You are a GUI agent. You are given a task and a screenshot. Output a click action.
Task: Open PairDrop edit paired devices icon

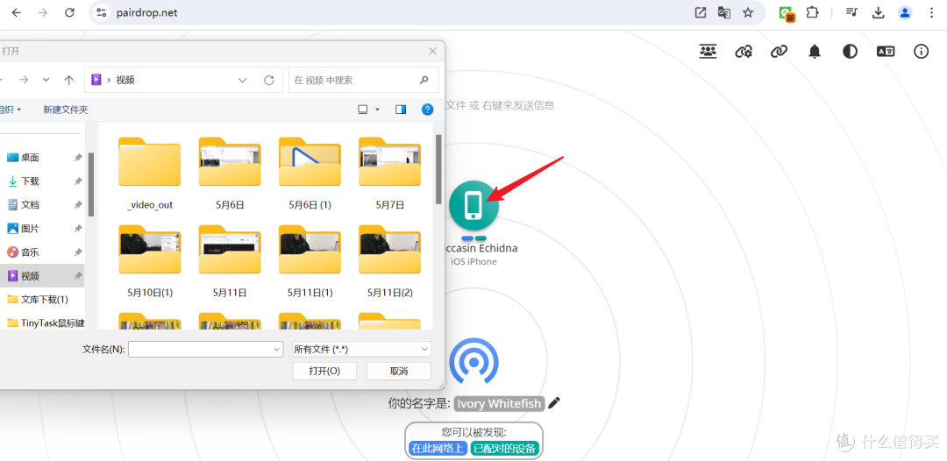coord(743,52)
